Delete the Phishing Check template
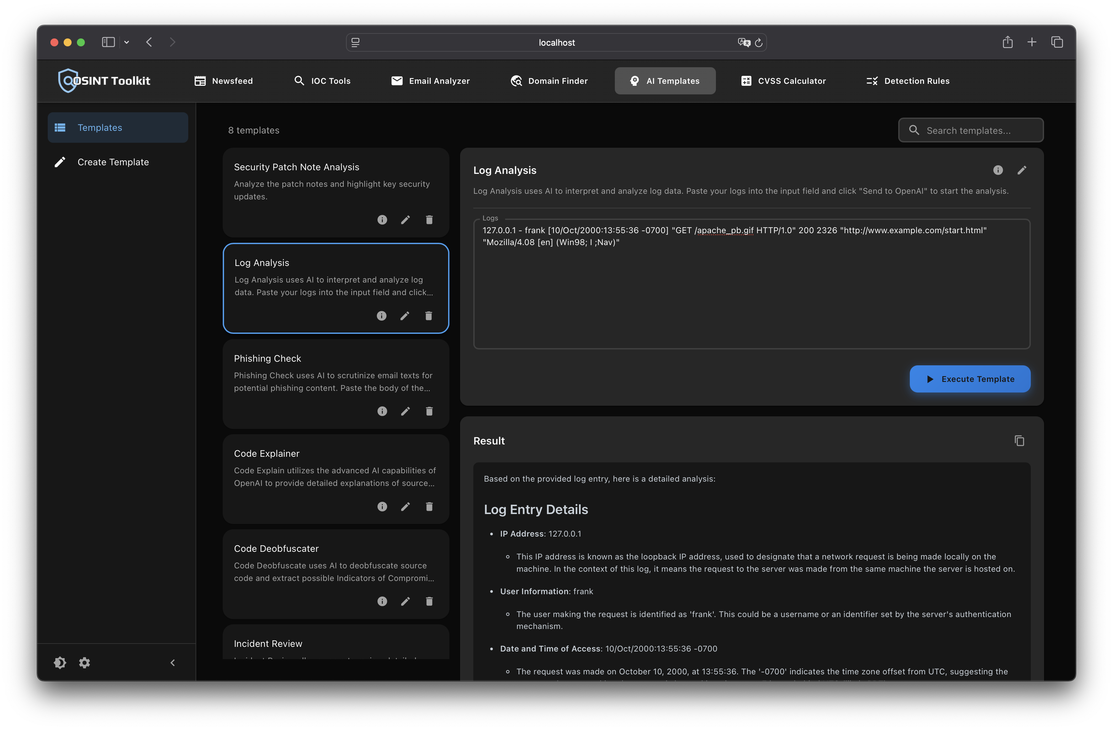The height and width of the screenshot is (730, 1113). (429, 411)
